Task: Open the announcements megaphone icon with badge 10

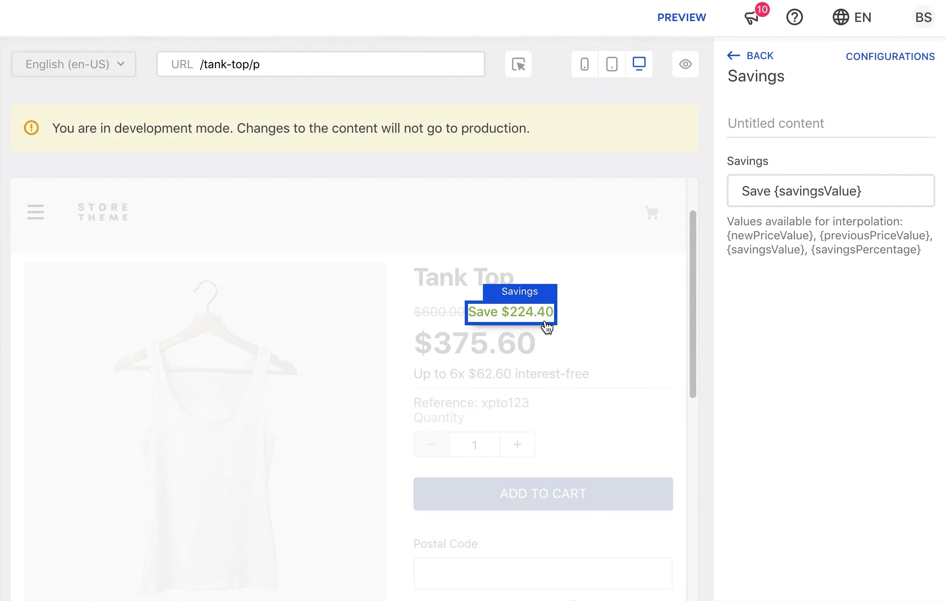Action: click(x=752, y=17)
